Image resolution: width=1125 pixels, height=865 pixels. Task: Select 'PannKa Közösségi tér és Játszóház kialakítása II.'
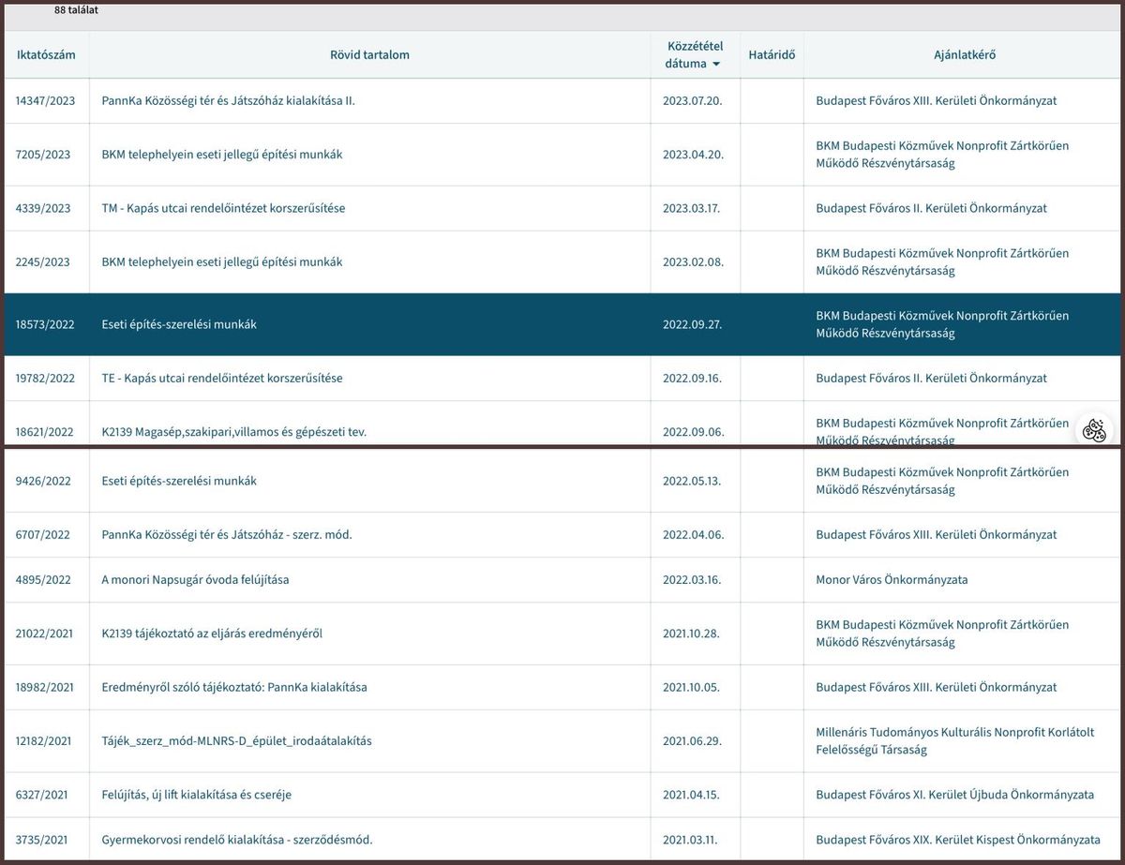tap(228, 100)
